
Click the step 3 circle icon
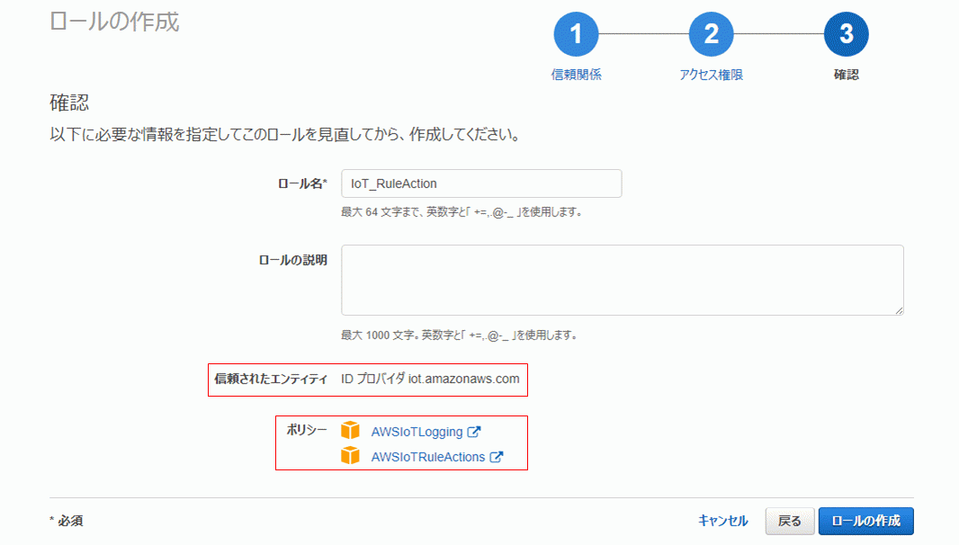pos(846,34)
